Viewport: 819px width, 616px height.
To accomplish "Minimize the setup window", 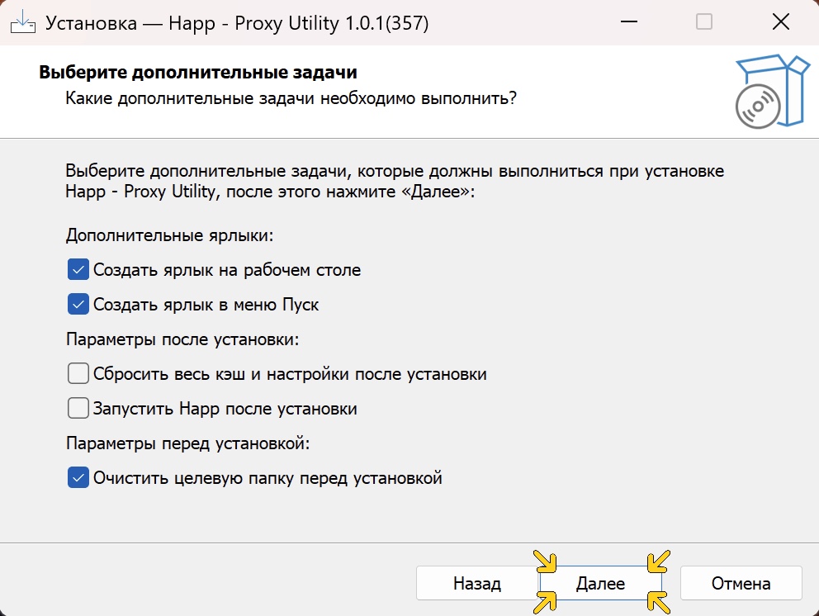I will point(629,22).
